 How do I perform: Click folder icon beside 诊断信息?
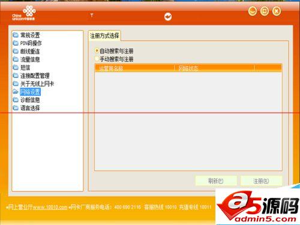point(16,100)
